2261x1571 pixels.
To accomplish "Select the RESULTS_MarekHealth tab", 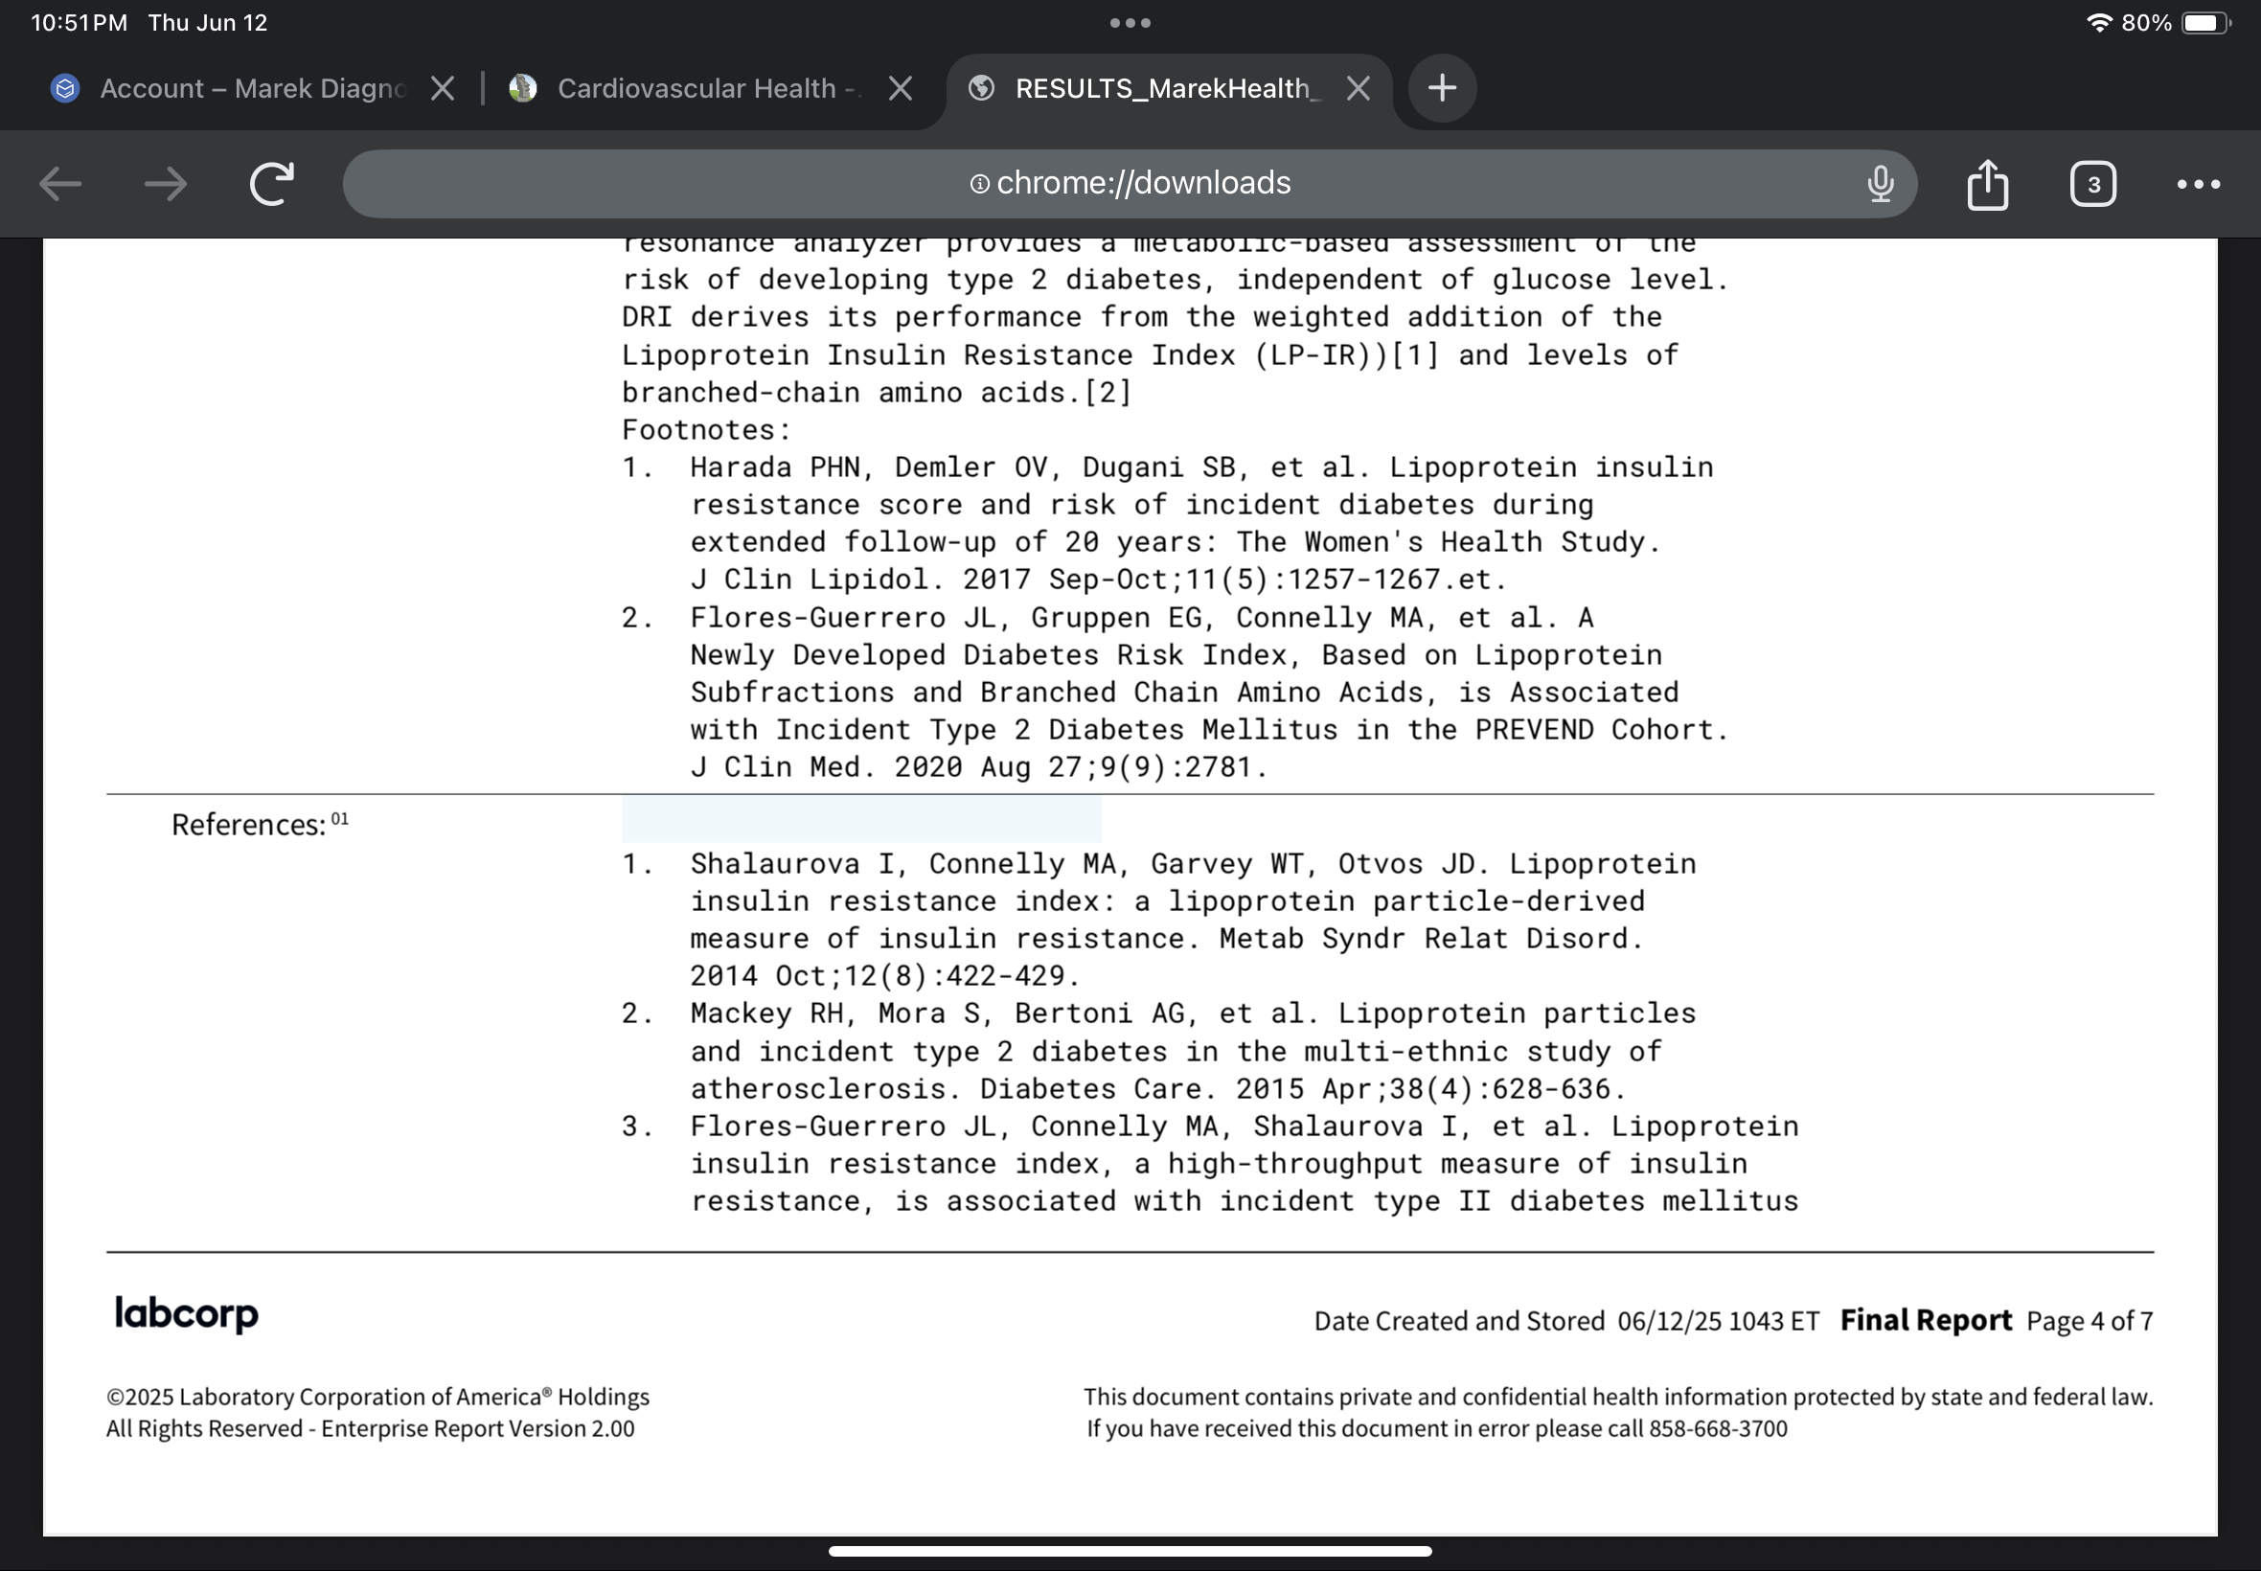I will pos(1169,88).
